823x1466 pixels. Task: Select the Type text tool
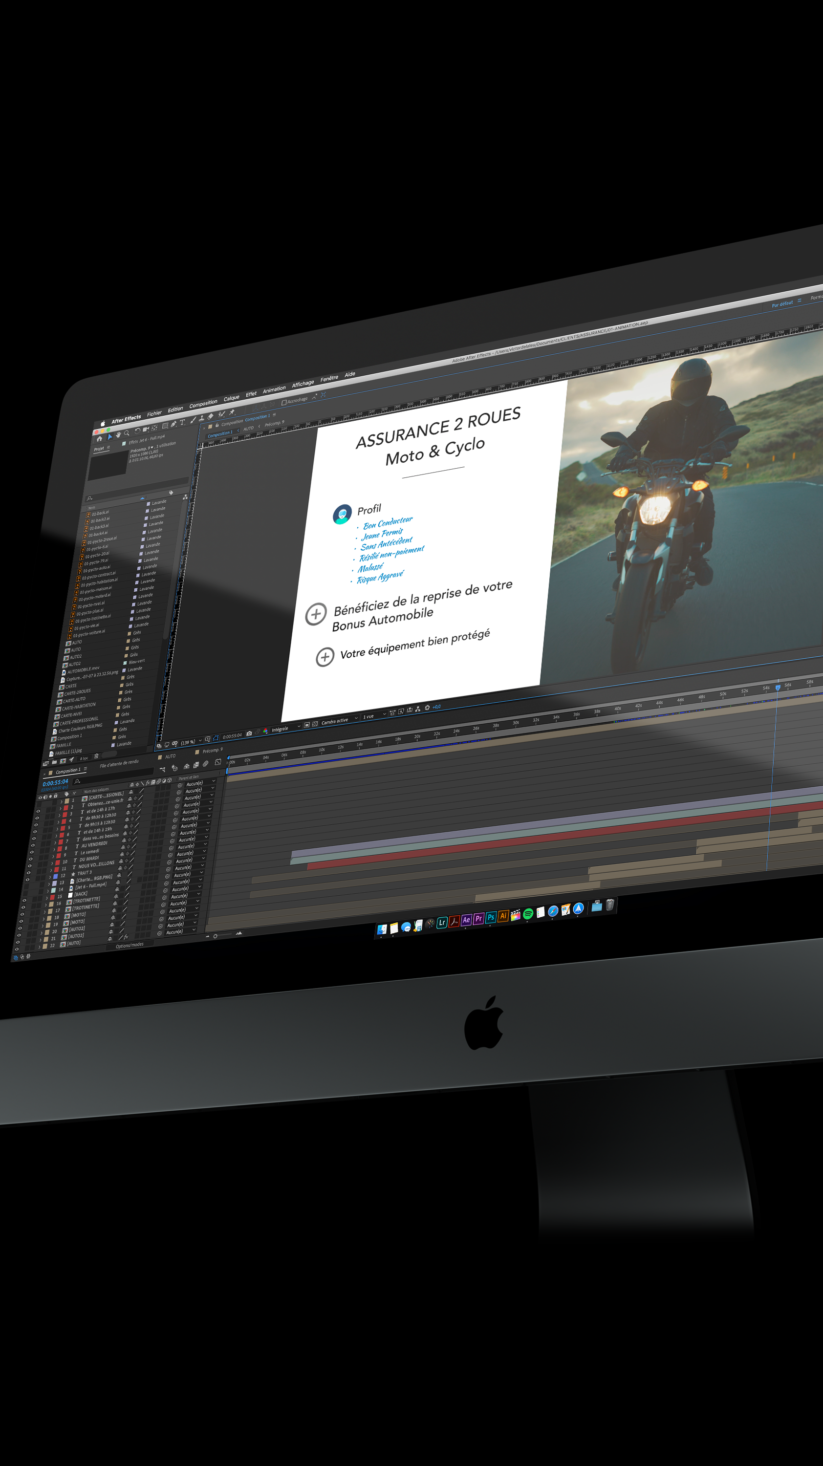coord(182,422)
